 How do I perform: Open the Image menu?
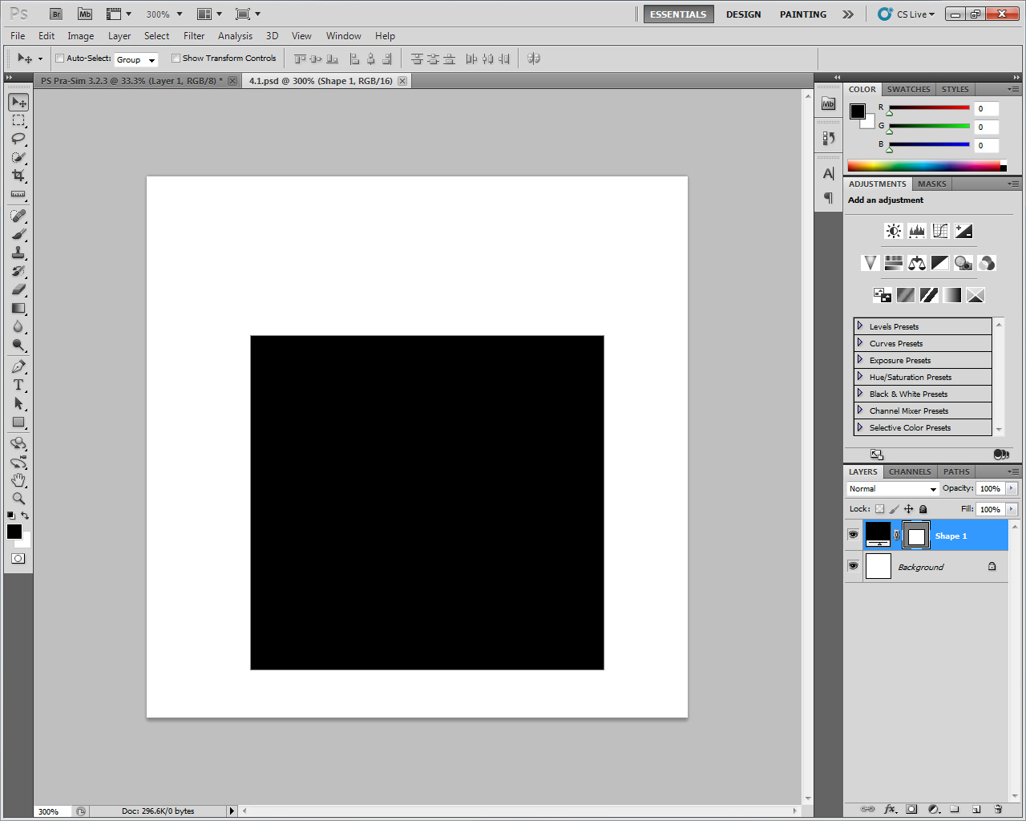pyautogui.click(x=80, y=36)
